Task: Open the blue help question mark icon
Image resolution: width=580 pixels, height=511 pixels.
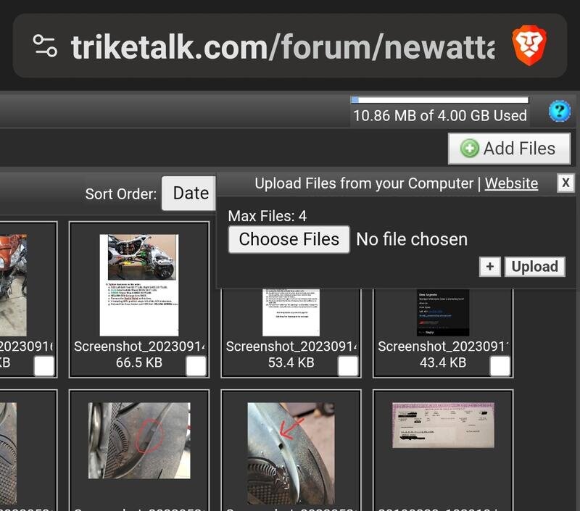Action: point(559,111)
